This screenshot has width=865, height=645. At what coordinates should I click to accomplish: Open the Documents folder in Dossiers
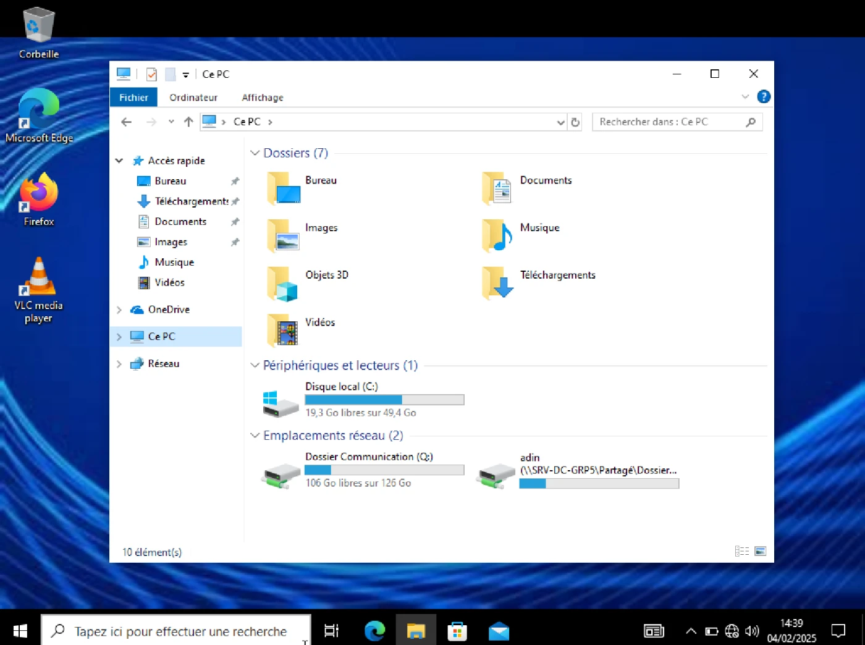click(x=527, y=188)
